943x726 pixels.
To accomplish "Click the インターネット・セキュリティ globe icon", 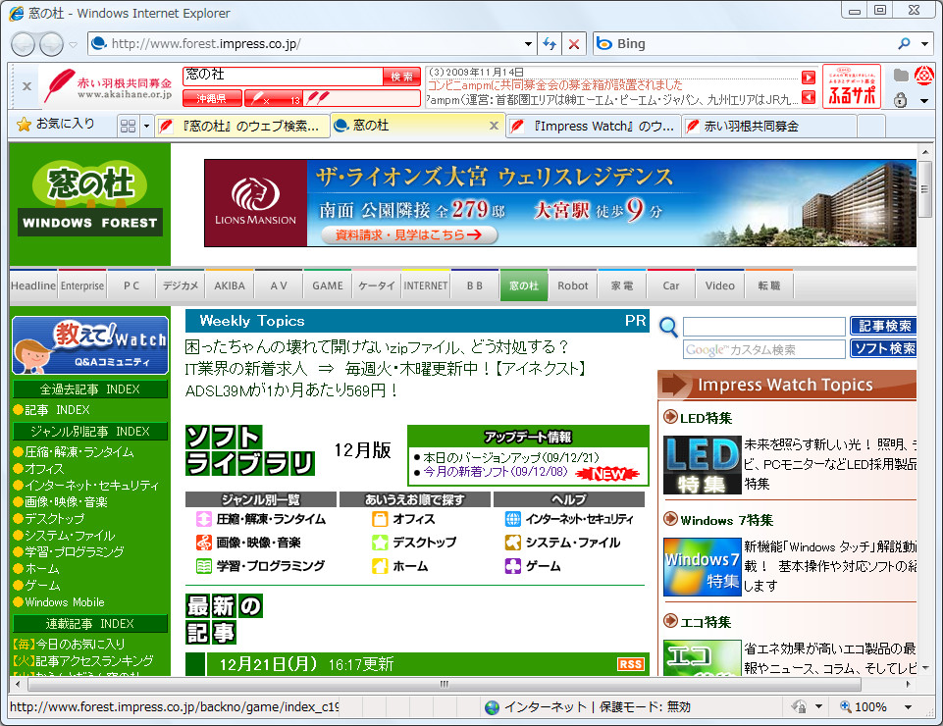I will [513, 518].
